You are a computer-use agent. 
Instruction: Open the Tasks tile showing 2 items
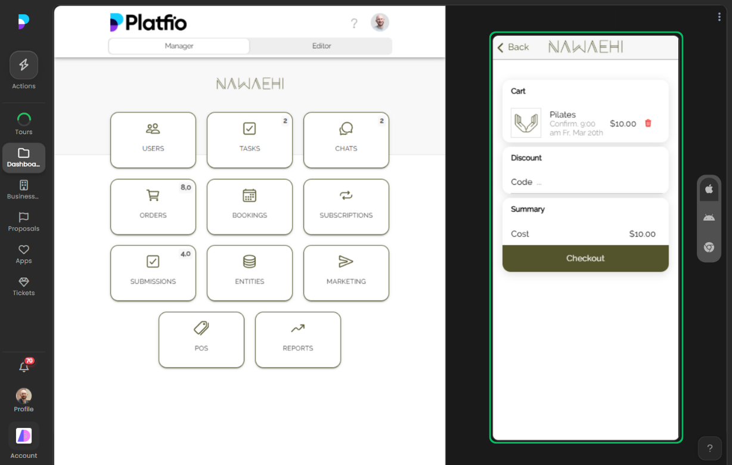coord(249,140)
